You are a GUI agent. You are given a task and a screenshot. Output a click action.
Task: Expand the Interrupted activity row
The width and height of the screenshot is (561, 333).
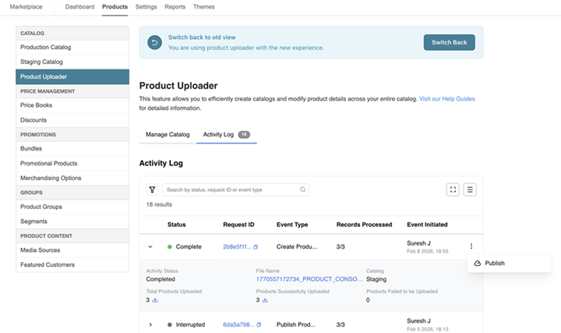pos(150,324)
